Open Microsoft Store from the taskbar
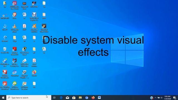178x100 pixels. [x=74, y=97]
